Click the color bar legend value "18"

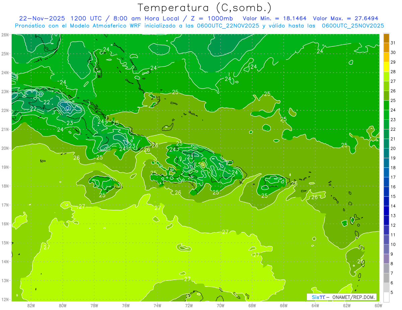[393, 168]
